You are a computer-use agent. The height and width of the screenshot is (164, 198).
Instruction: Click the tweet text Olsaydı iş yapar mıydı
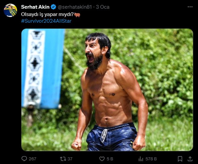tap(47, 14)
